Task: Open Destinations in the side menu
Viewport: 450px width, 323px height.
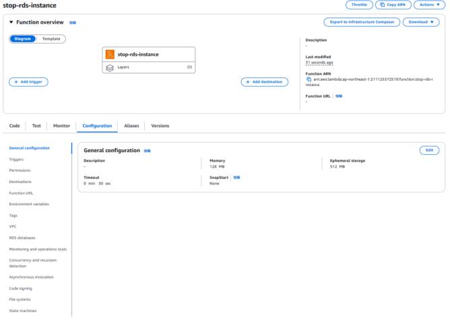Action: click(x=20, y=182)
